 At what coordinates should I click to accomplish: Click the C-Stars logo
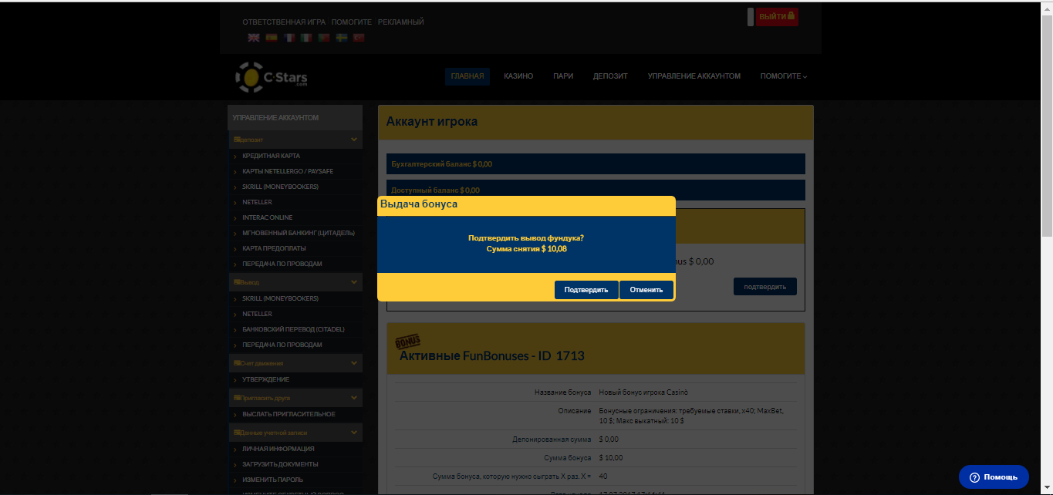(x=272, y=77)
